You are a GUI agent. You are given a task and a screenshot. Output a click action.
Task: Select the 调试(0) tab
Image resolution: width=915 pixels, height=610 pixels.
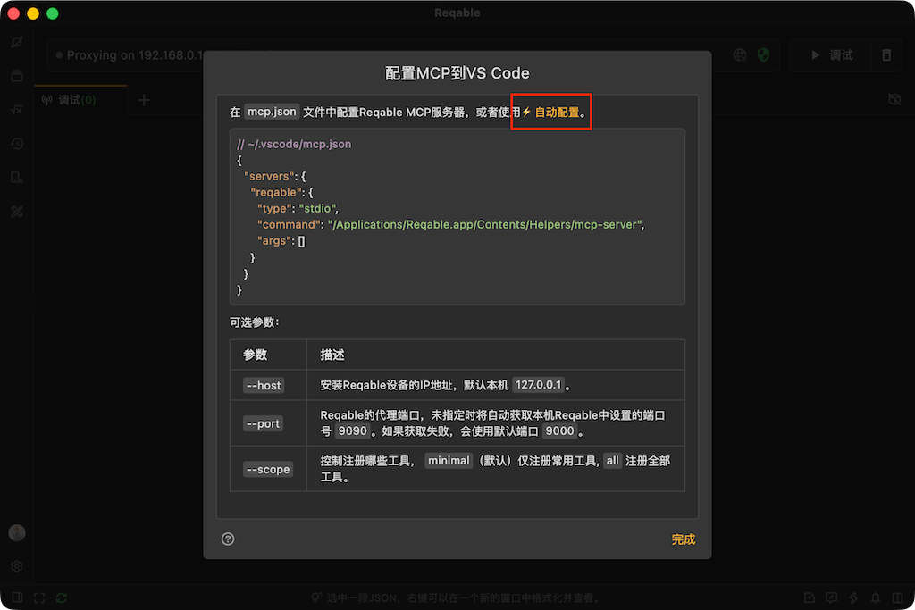(x=69, y=100)
